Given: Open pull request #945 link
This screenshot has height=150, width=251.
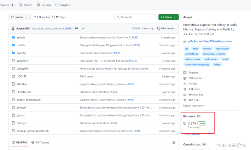Looking at the screenshot, I should pyautogui.click(x=138, y=131).
